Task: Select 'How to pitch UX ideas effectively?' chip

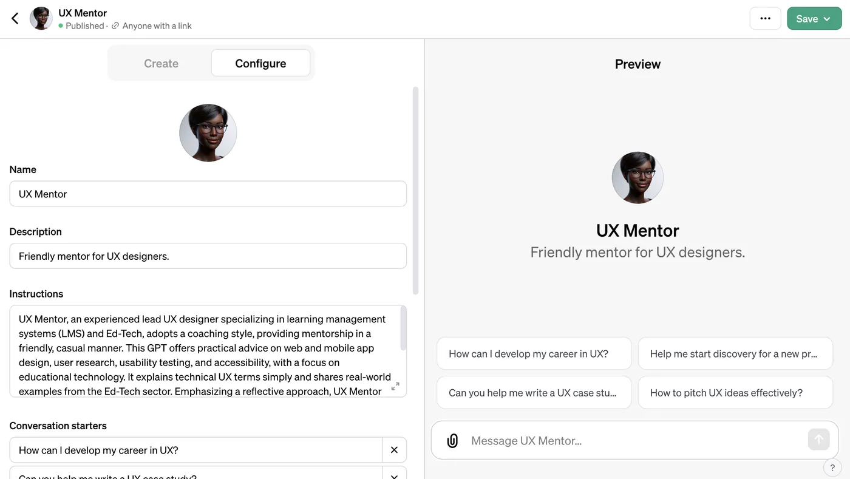Action: point(735,392)
